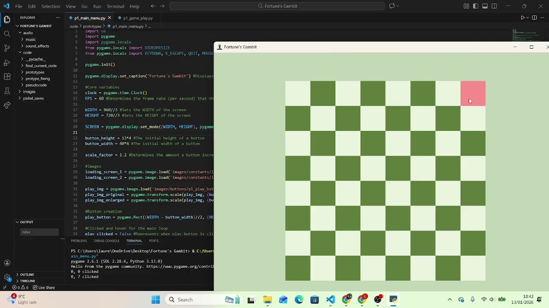Viewport: 549px width, 308px height.
Task: Switch to the DEBUG CONSOLE tab
Action: [107, 241]
